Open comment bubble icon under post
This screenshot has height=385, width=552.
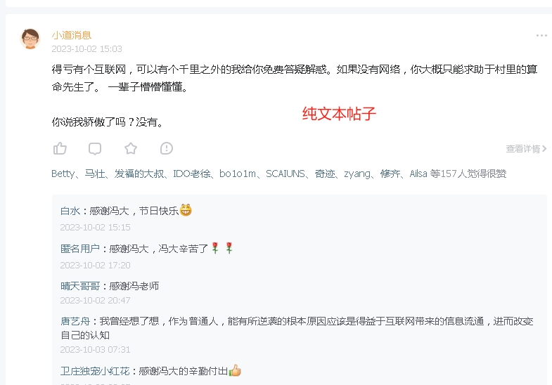(95, 148)
